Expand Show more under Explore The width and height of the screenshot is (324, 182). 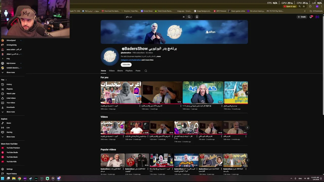tap(11, 137)
